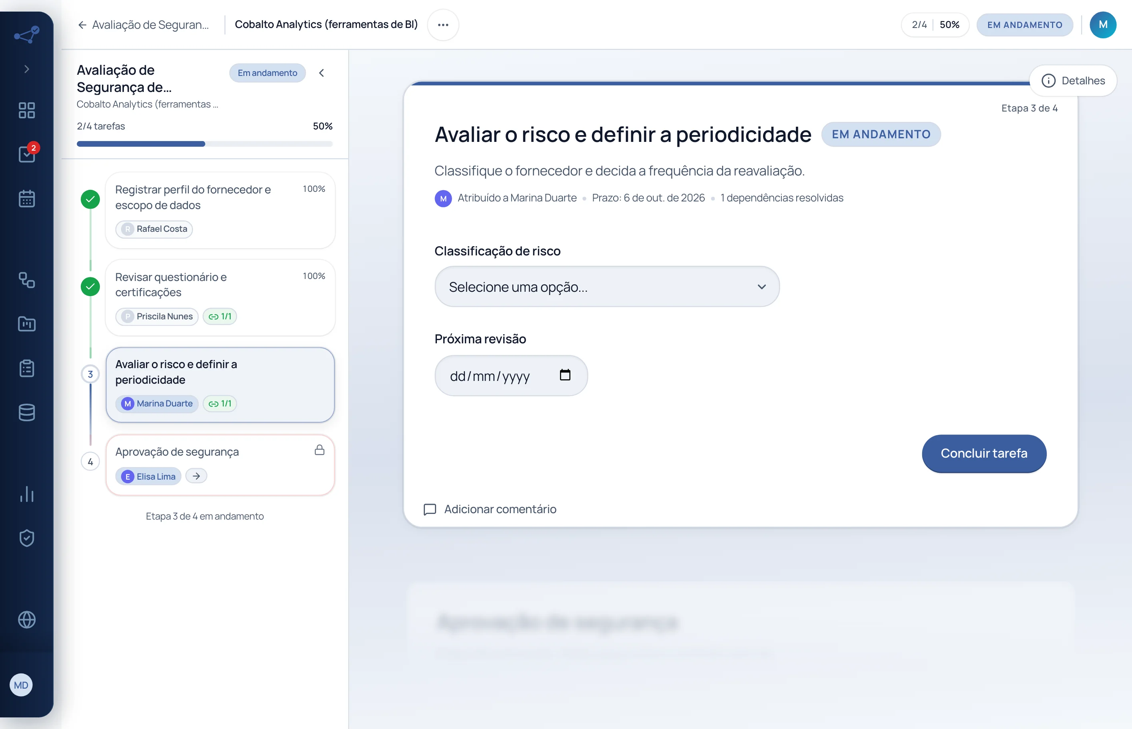This screenshot has width=1132, height=729.
Task: Go back to Avaliação de Seguran... breadcrumb
Action: 143,25
